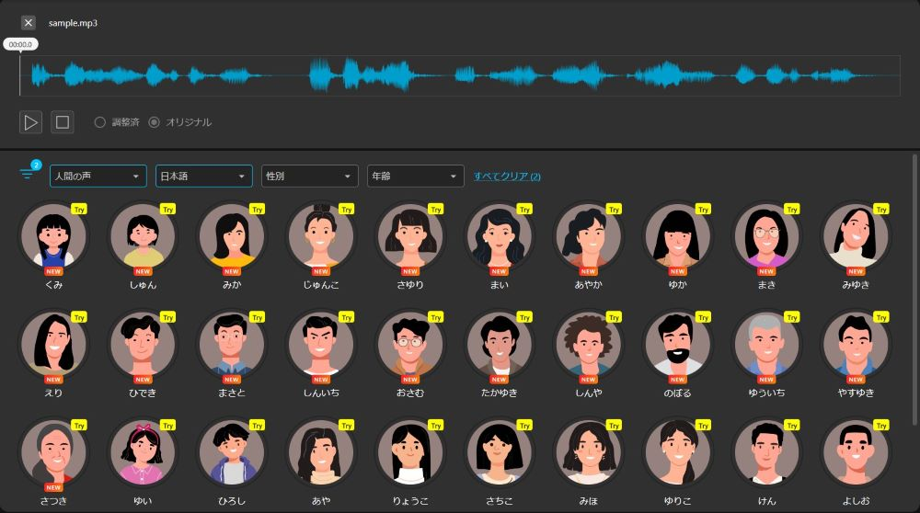The width and height of the screenshot is (920, 513).
Task: Pick the ゆりこ voice avatar
Action: pos(678,451)
